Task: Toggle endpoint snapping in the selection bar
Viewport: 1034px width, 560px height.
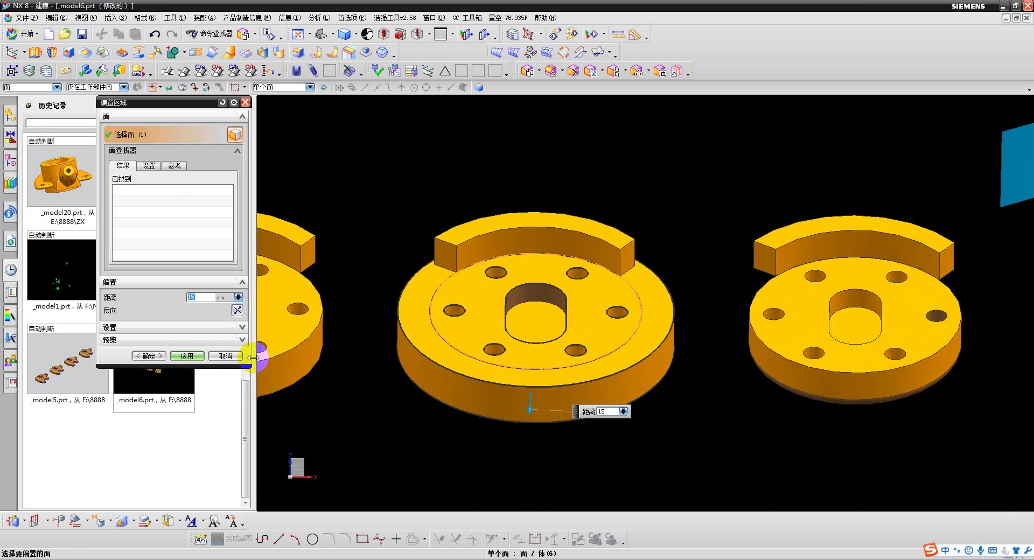Action: [365, 87]
